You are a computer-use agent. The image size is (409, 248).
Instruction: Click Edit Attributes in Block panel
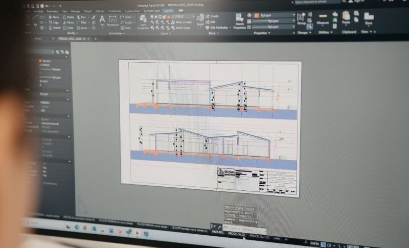tap(219, 28)
